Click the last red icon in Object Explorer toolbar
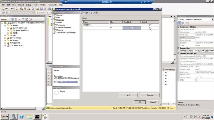The height and width of the screenshot is (120, 214). 30,19
